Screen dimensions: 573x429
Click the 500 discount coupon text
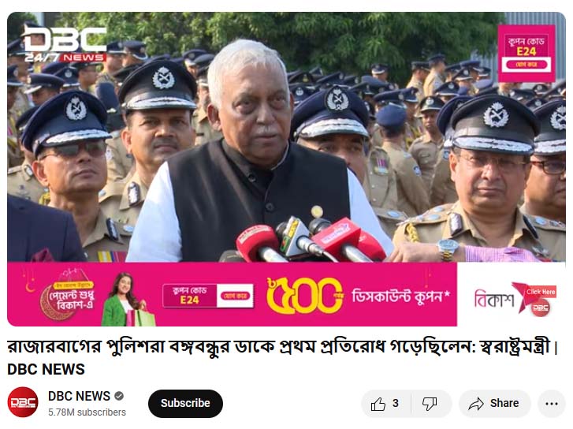[x=359, y=296]
